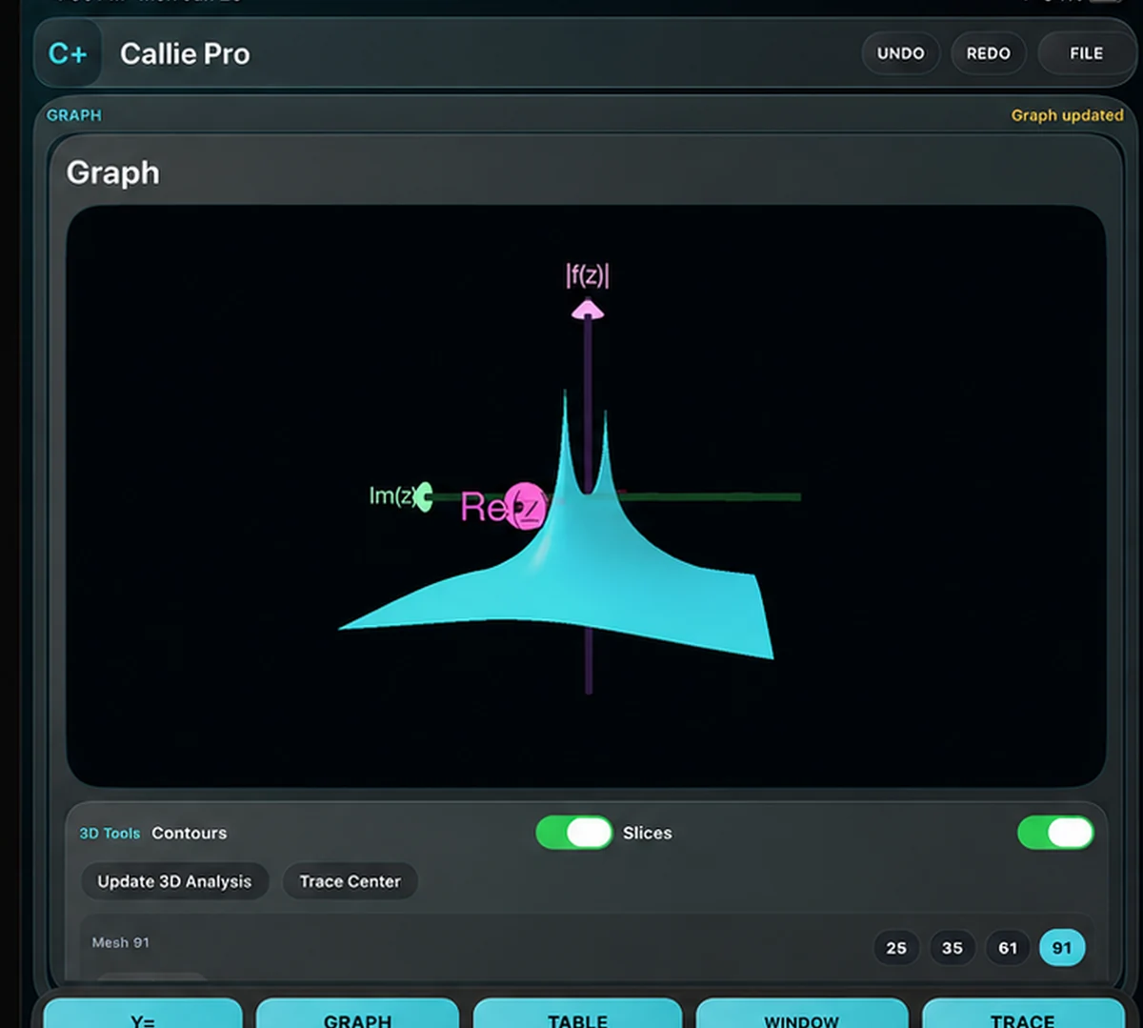Screen dimensions: 1143x1028
Task: Click the Trace Center button
Action: click(x=350, y=881)
